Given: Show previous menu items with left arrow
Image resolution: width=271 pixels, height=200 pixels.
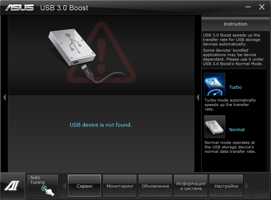Looking at the screenshot, I should point(64,186).
